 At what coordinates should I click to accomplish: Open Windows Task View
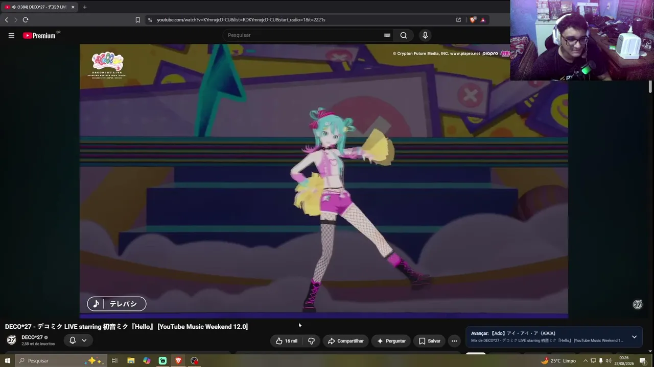pos(114,361)
